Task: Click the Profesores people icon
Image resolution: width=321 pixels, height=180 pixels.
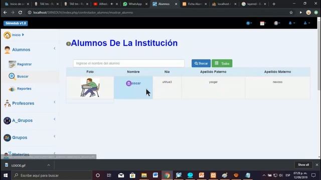Action: tap(8, 103)
